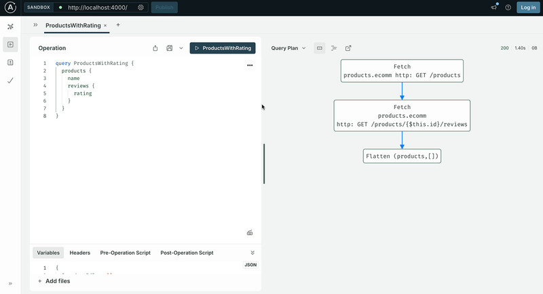Click the sandbox URL input field
Image resolution: width=543 pixels, height=294 pixels.
point(97,7)
